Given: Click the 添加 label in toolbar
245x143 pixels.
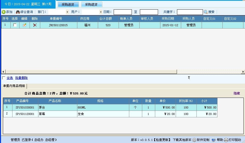Looking at the screenshot, I should pyautogui.click(x=9, y=12).
